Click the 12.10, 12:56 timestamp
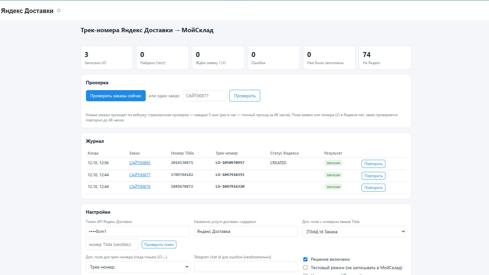 coord(98,163)
